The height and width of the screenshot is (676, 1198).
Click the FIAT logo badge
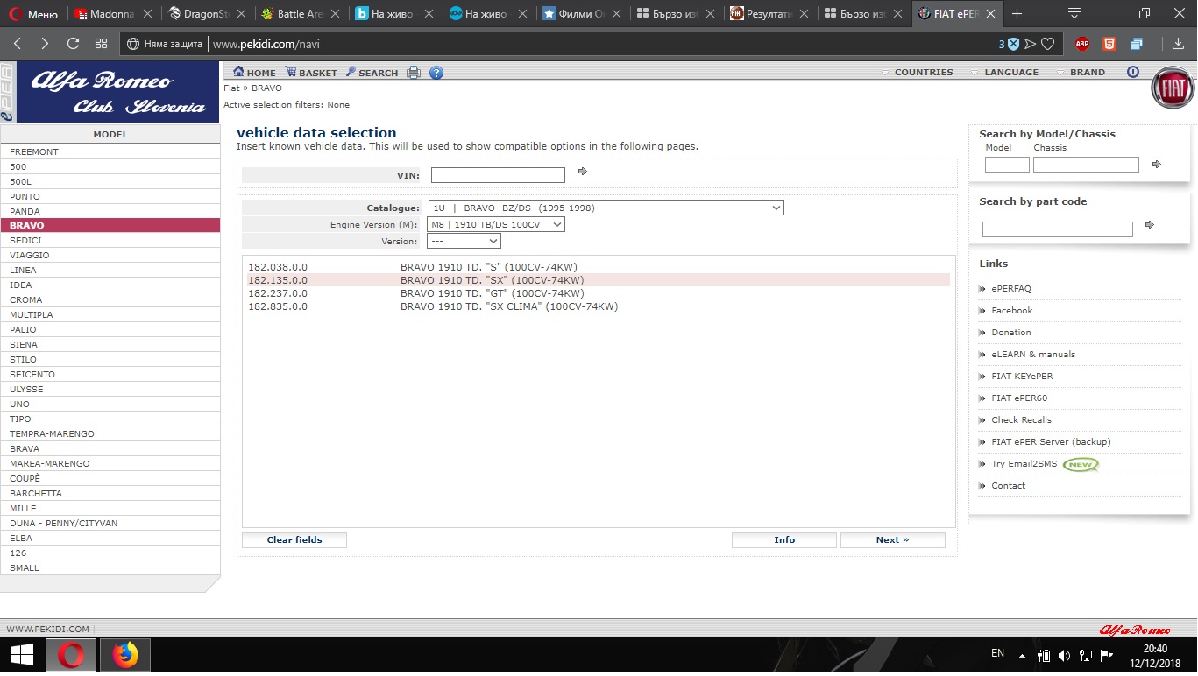[1172, 88]
